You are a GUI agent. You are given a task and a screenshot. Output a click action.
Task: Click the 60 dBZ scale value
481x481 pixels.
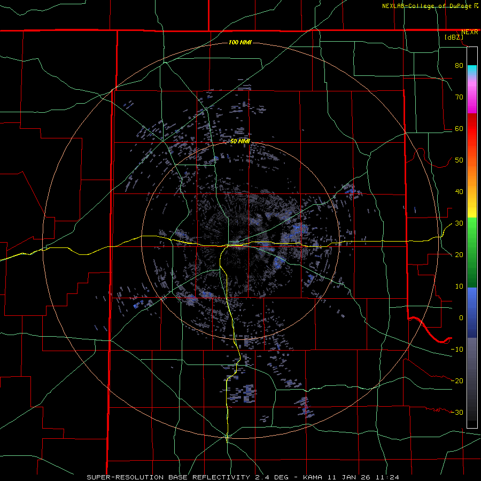coord(459,128)
